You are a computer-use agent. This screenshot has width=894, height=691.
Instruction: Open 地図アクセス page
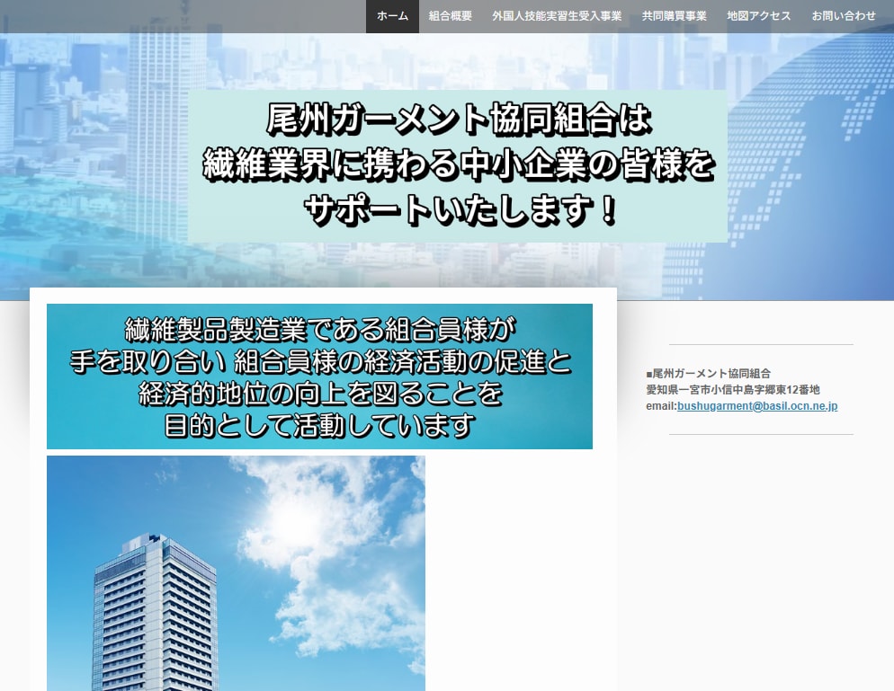click(x=758, y=16)
